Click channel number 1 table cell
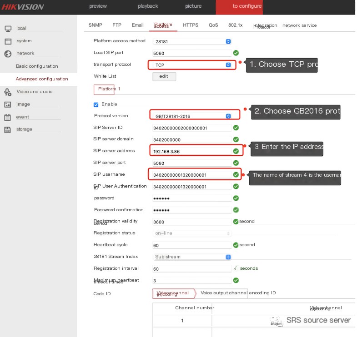This screenshot has height=337, width=357. (x=182, y=321)
